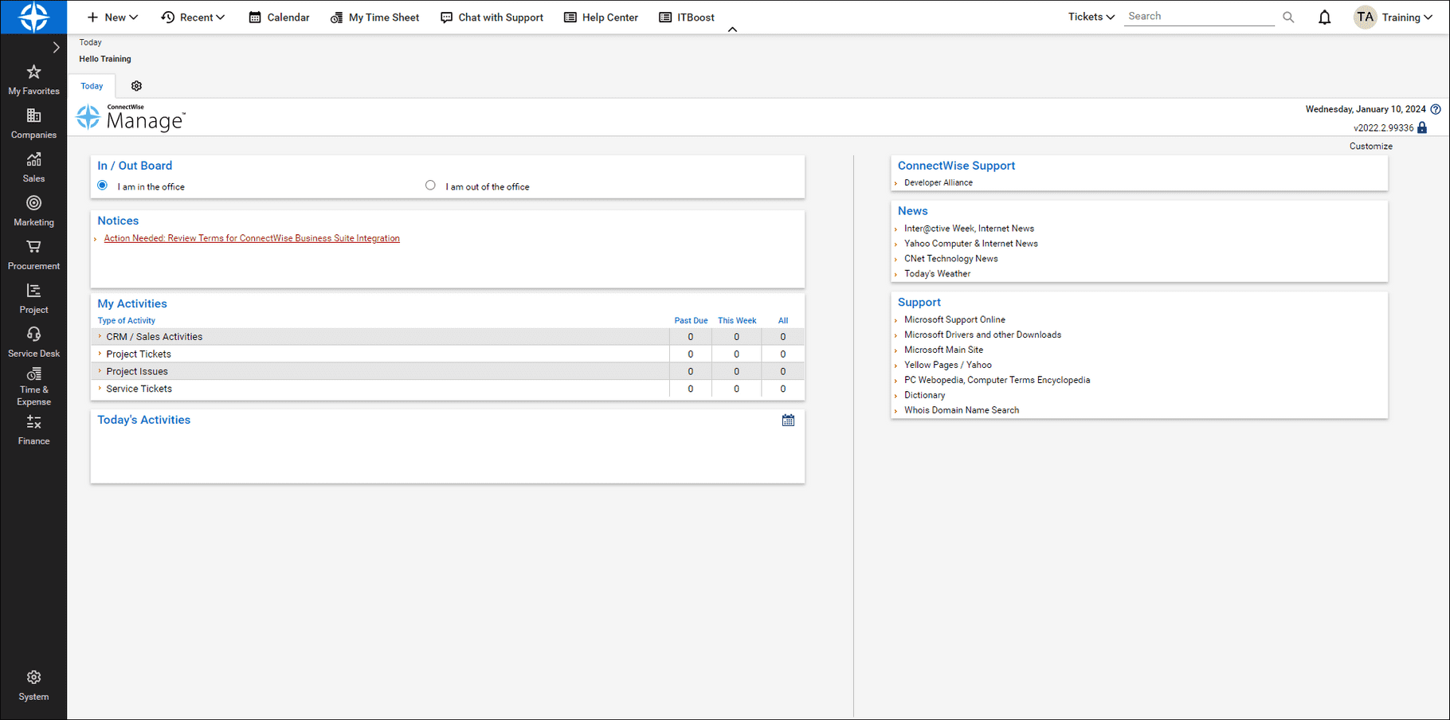Click the notification bell
Image resolution: width=1450 pixels, height=720 pixels.
[x=1324, y=17]
